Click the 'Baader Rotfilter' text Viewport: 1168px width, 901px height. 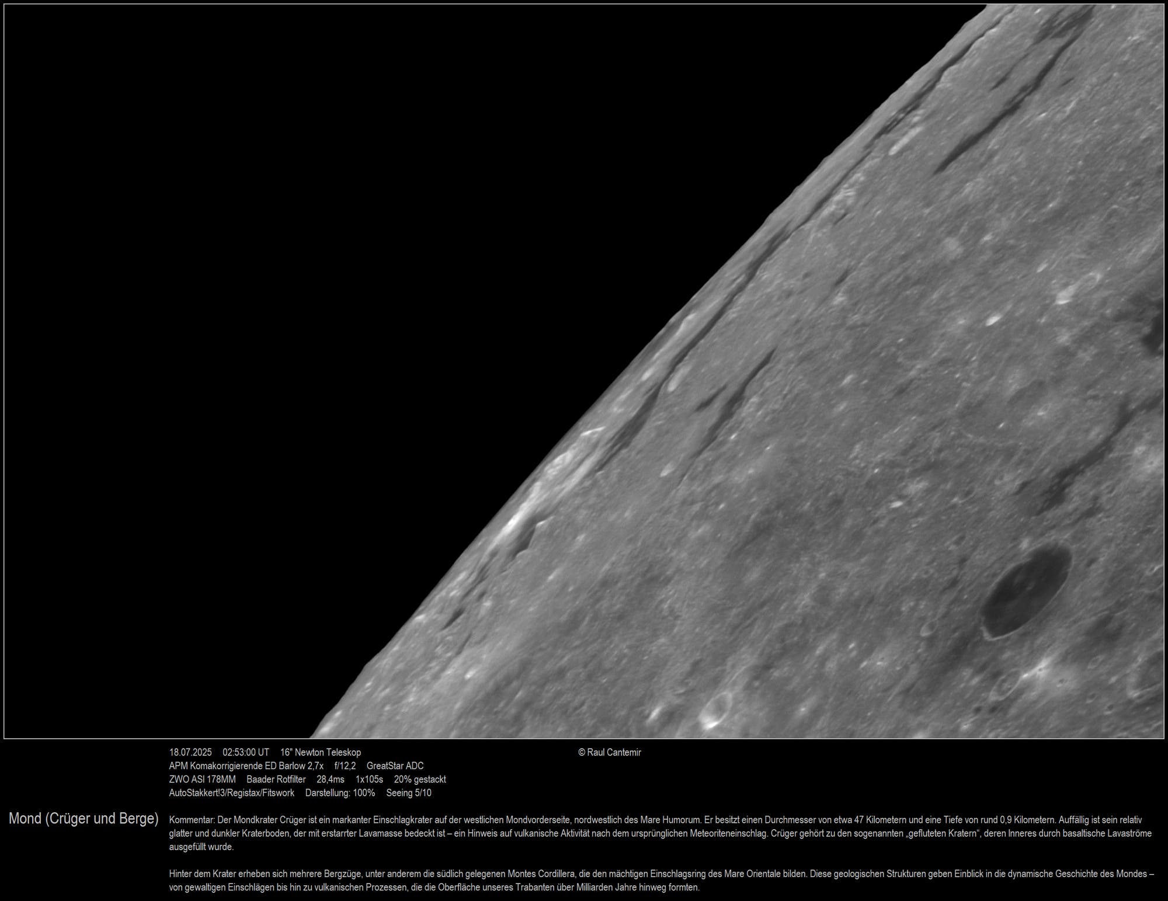click(x=276, y=780)
